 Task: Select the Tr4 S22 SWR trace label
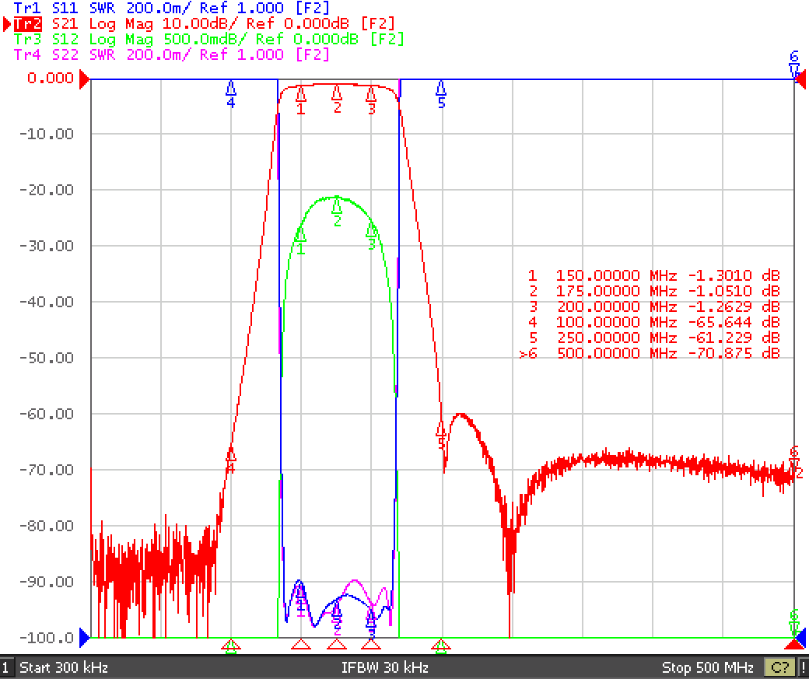172,54
